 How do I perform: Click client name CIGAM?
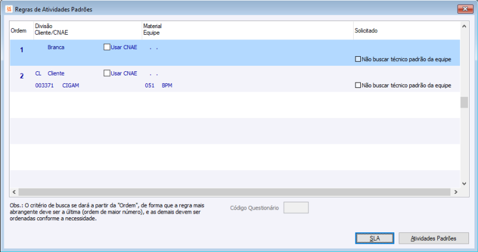71,86
